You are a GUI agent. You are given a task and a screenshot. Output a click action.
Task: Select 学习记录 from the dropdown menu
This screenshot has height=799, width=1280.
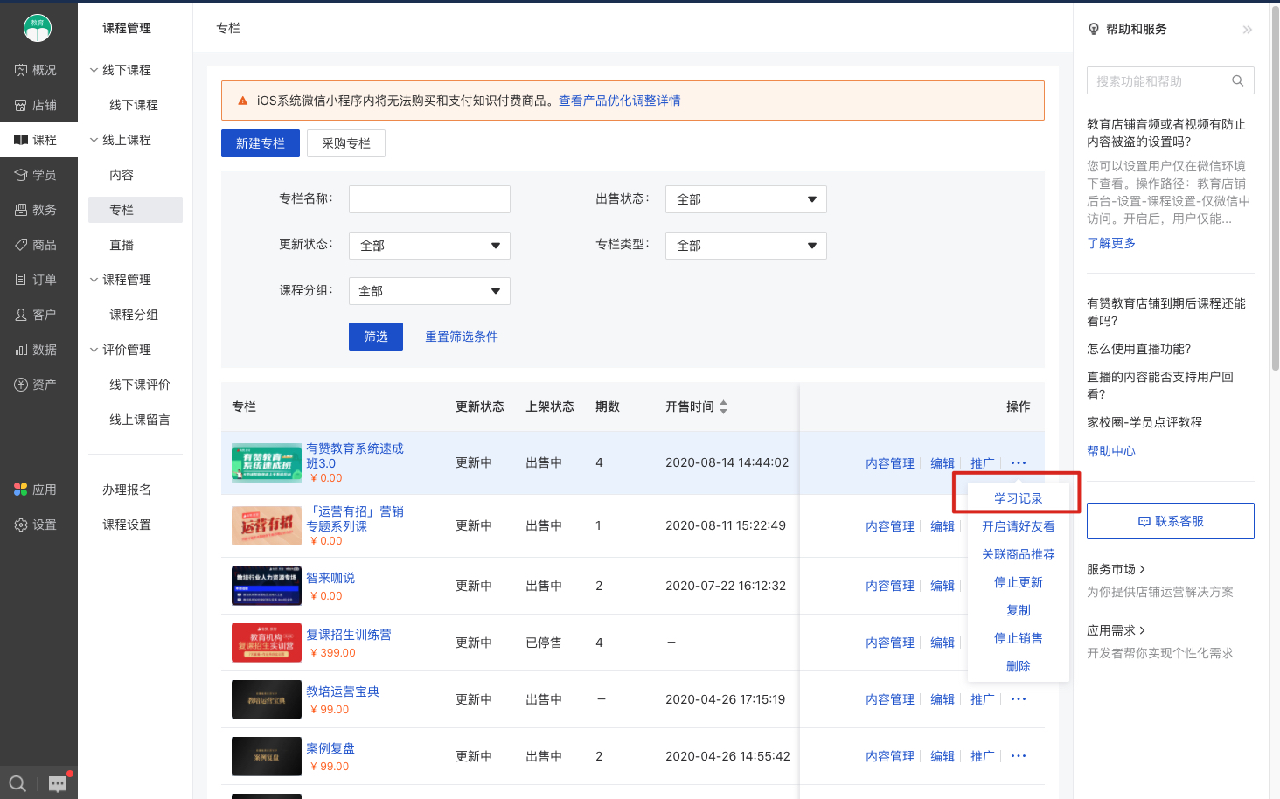pos(1019,498)
